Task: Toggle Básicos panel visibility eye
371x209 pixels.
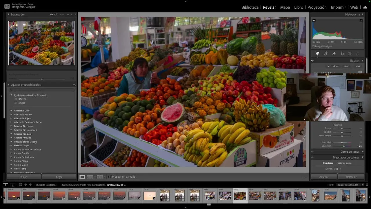Action: [x=312, y=61]
